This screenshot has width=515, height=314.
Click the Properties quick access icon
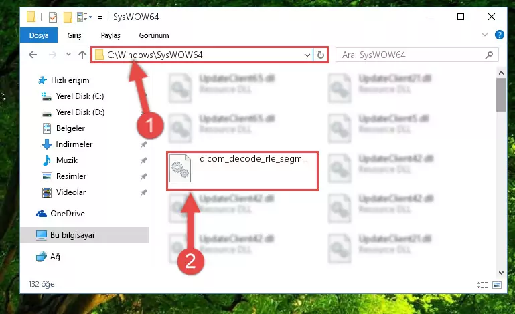point(53,17)
